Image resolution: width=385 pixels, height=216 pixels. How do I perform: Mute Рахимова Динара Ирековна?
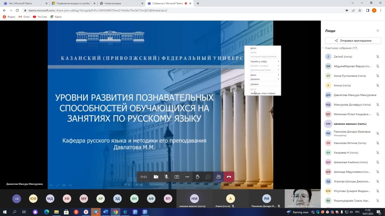[378, 133]
